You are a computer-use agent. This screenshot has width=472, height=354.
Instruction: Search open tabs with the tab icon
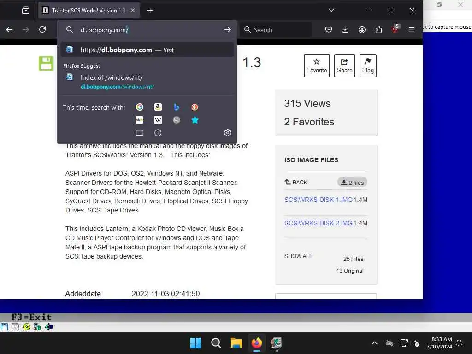tap(139, 133)
